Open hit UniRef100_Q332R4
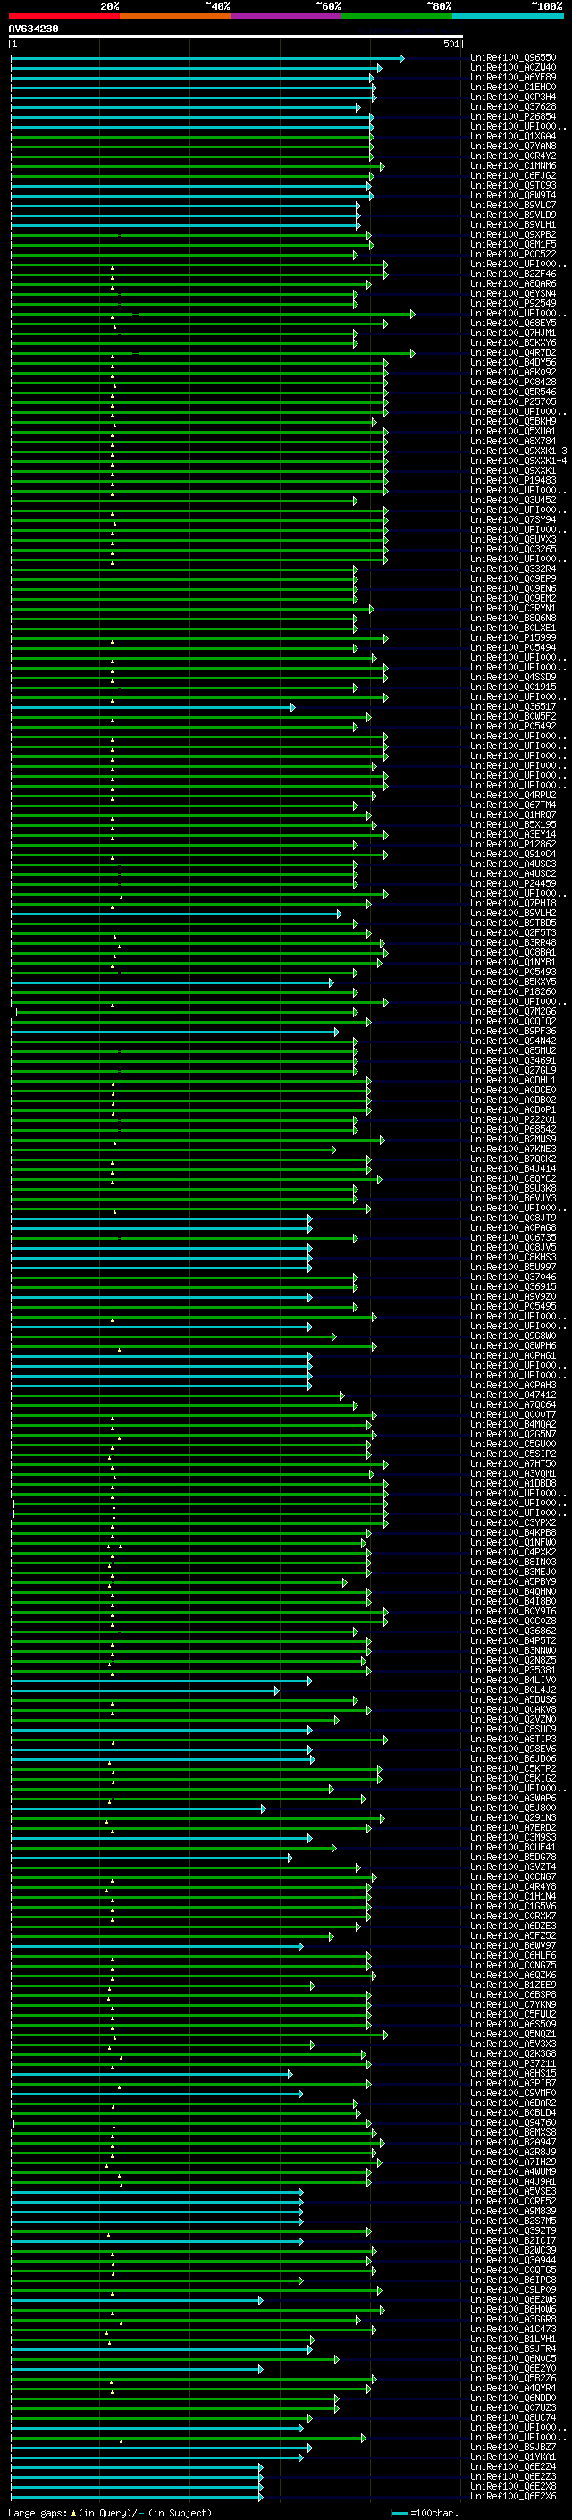This screenshot has width=572, height=2520. click(x=513, y=569)
